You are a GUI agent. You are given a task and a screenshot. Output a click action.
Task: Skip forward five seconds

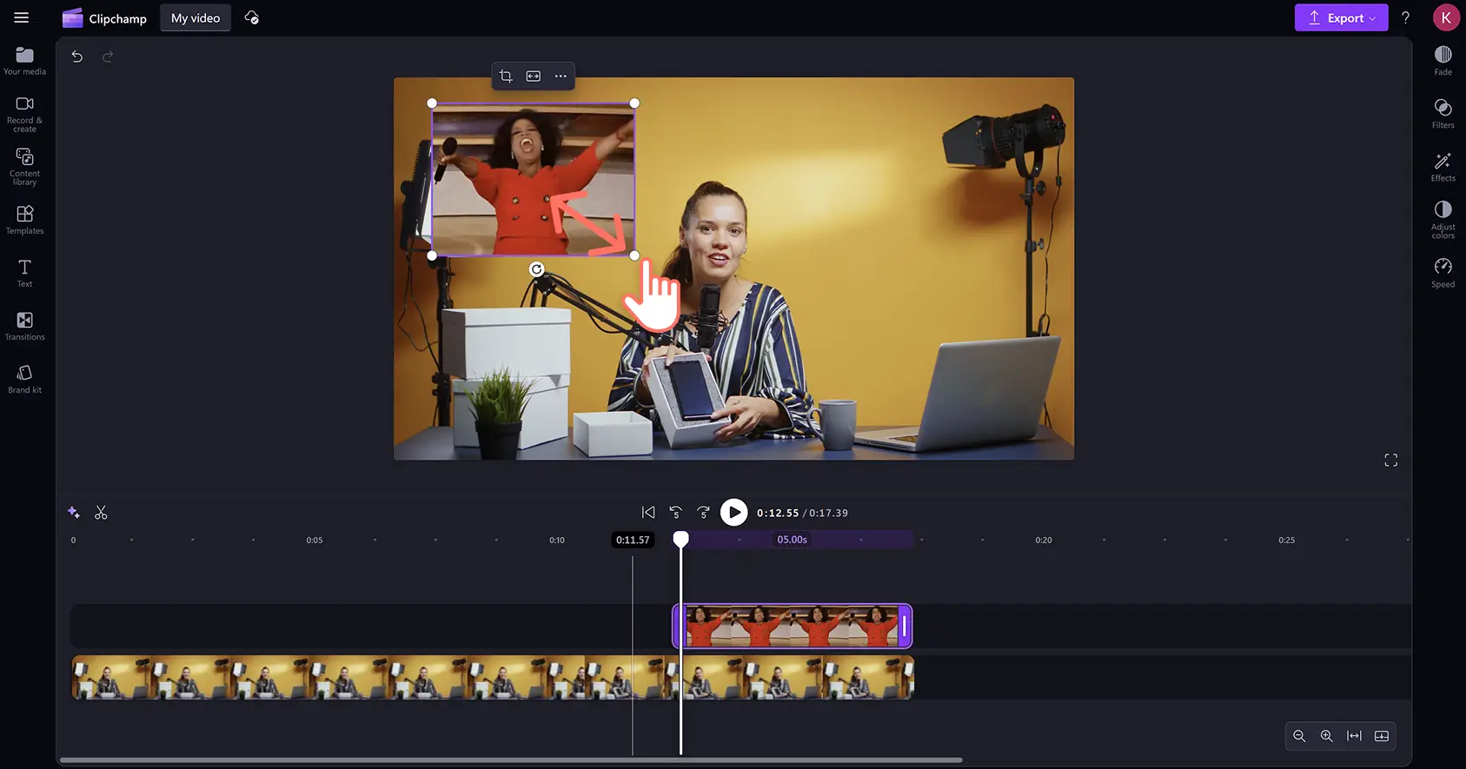(x=704, y=513)
